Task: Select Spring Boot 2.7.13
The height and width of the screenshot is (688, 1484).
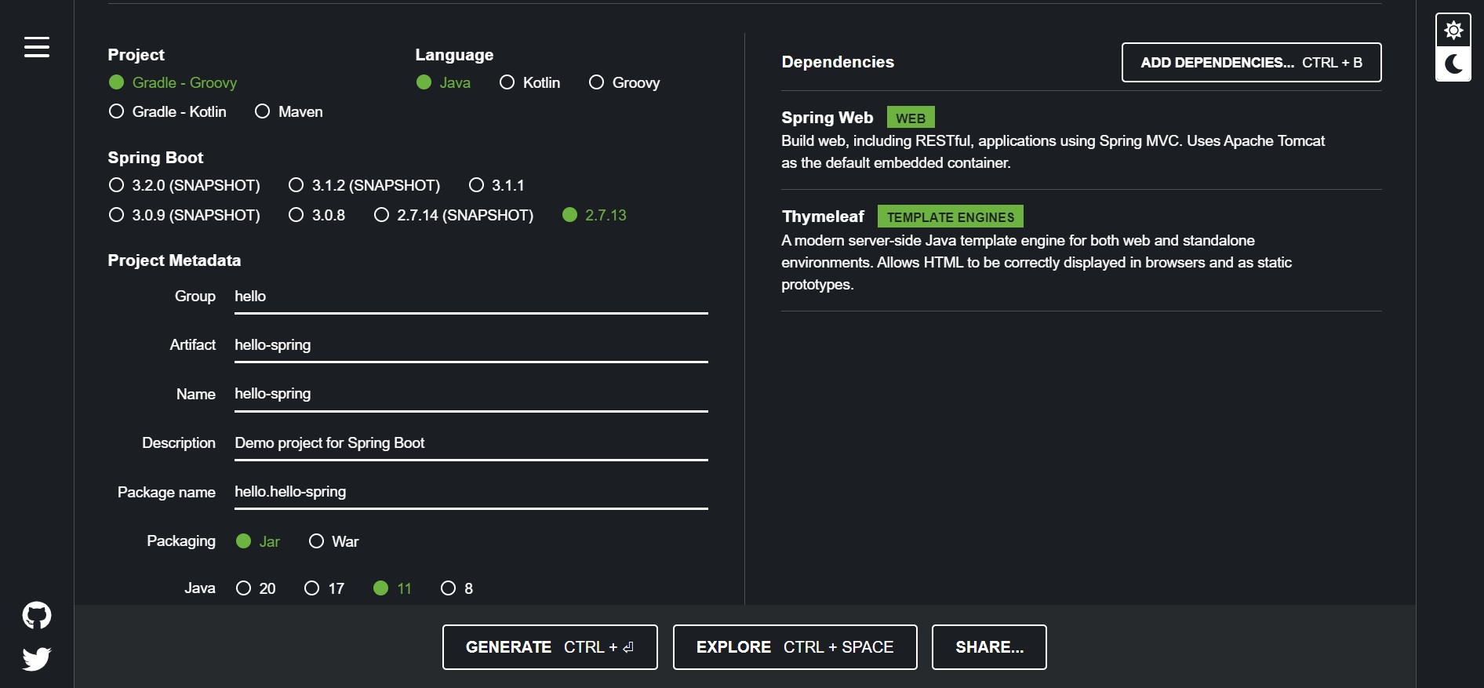Action: 595,215
